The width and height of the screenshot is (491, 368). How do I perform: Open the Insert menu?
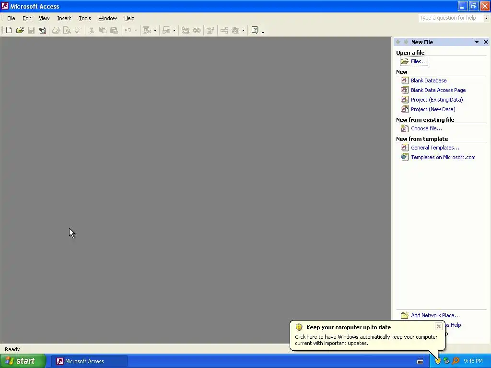click(64, 18)
